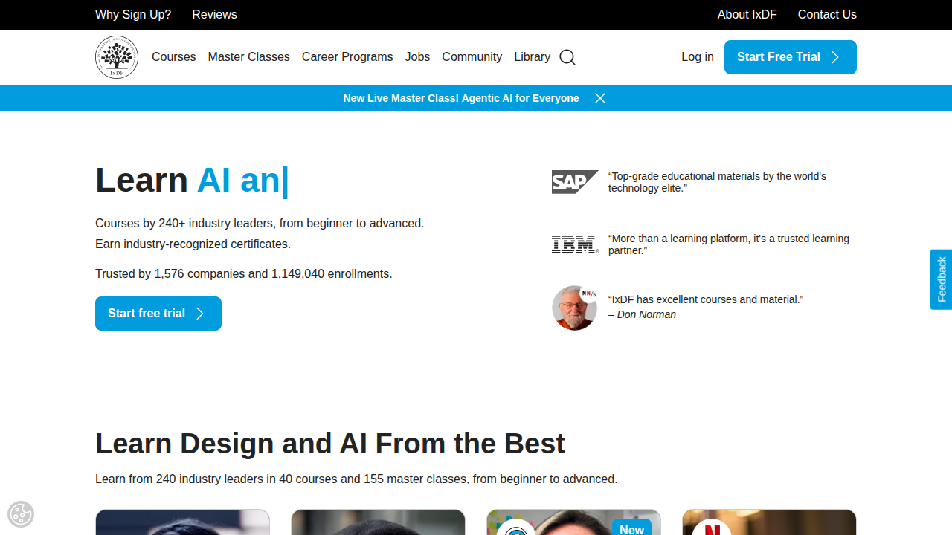Click the Don Norman name text
The height and width of the screenshot is (535, 952).
pyautogui.click(x=646, y=314)
